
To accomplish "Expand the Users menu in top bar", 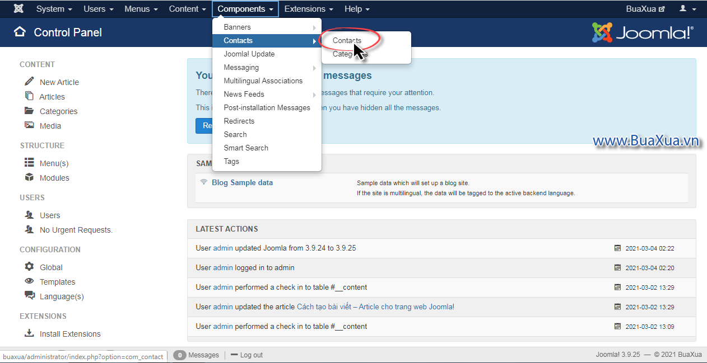I will (x=99, y=9).
